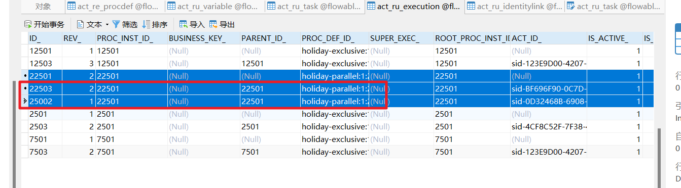Image resolution: width=681 pixels, height=188 pixels.
Task: Click the 文本 document icon
Action: point(80,24)
